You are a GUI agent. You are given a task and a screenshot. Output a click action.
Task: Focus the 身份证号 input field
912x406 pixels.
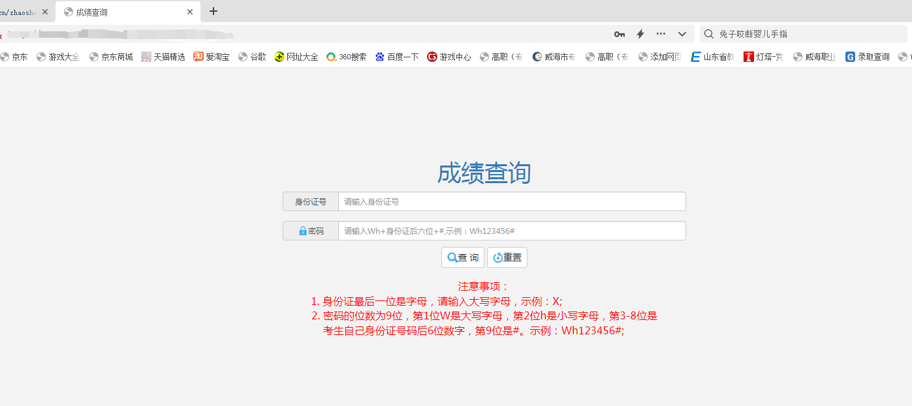[511, 202]
